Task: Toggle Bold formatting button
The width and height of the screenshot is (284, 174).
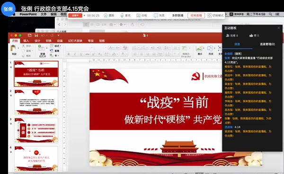Action: [69, 54]
